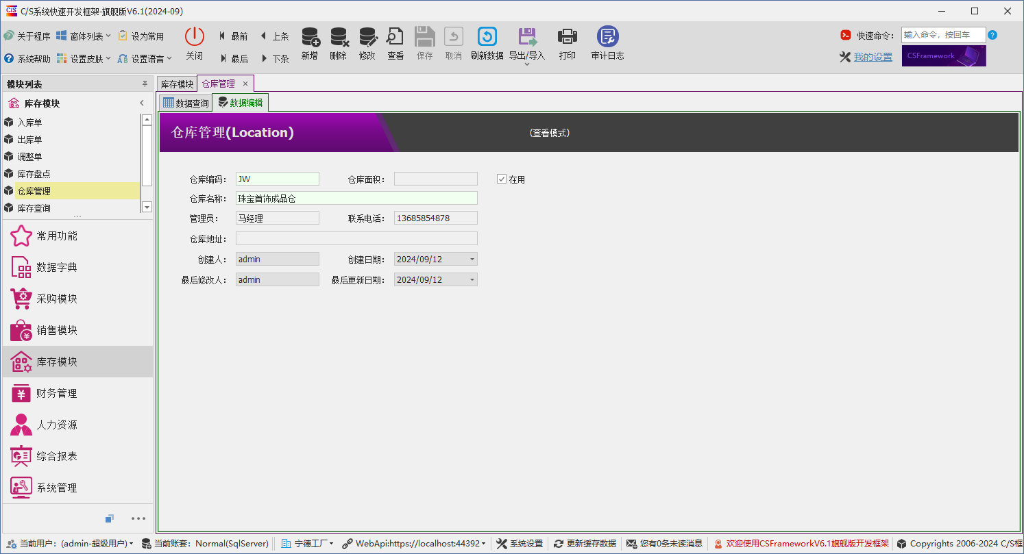Go to the first record with 最前
The image size is (1024, 554).
click(x=234, y=36)
